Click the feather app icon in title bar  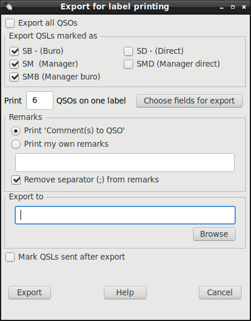point(8,6)
